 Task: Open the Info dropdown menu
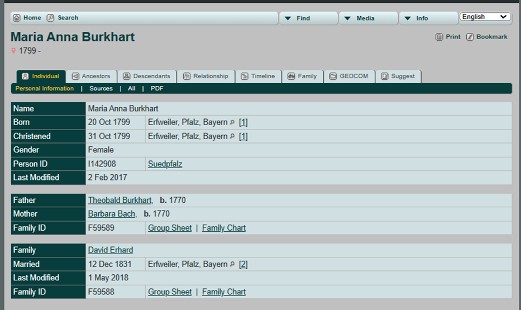click(428, 18)
